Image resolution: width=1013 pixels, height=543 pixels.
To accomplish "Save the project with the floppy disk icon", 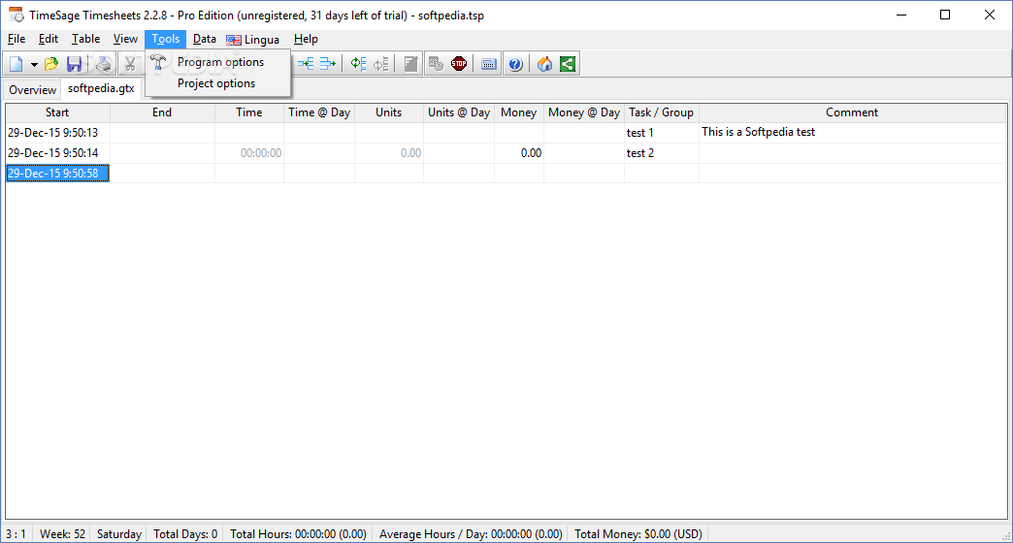I will tap(75, 64).
